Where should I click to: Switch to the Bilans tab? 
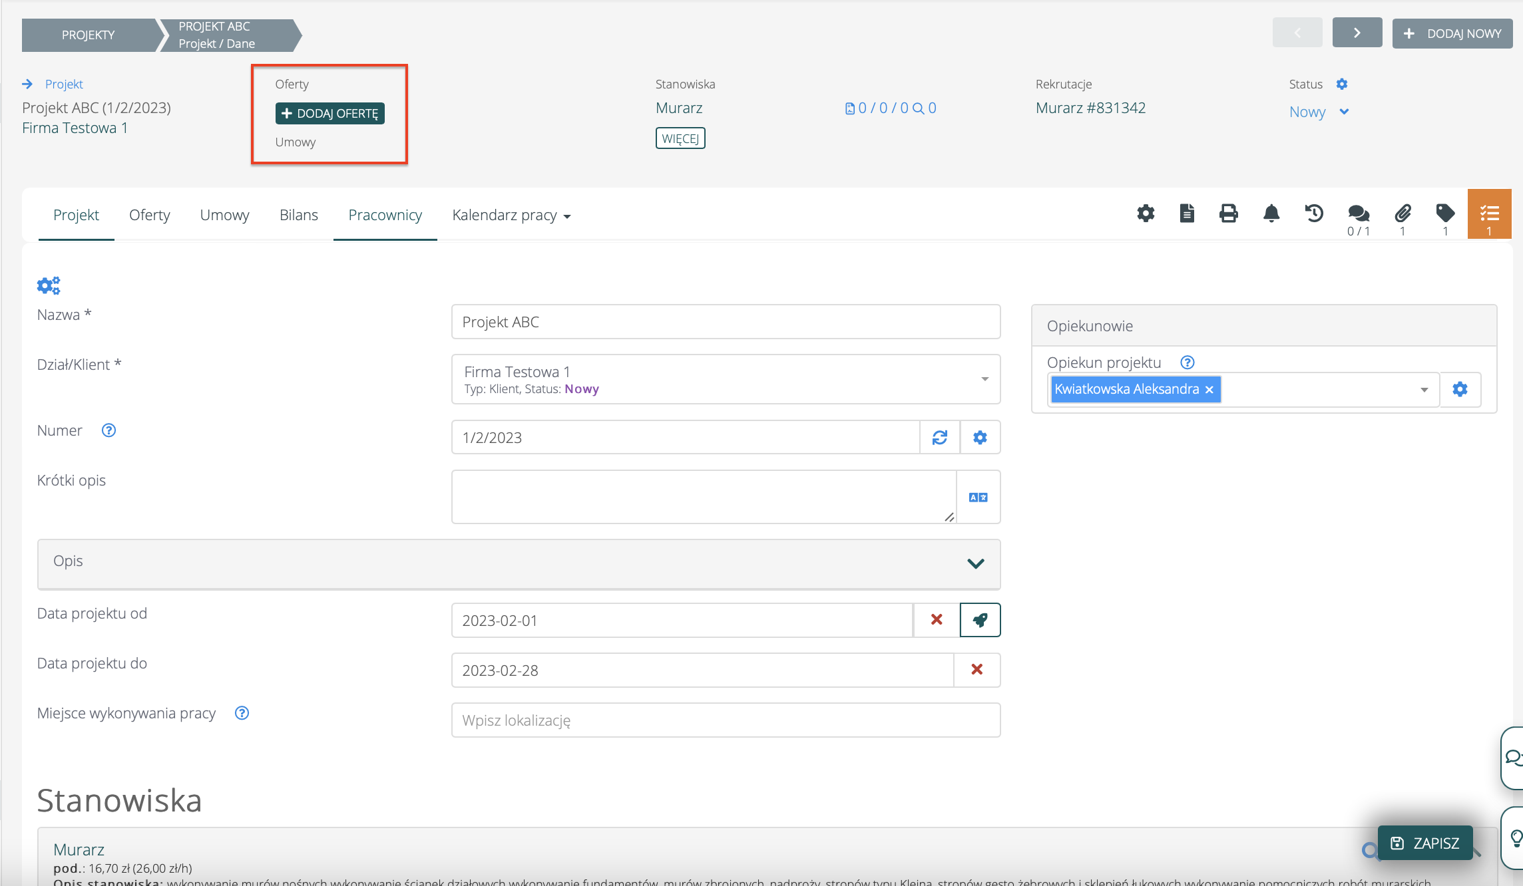click(x=298, y=216)
